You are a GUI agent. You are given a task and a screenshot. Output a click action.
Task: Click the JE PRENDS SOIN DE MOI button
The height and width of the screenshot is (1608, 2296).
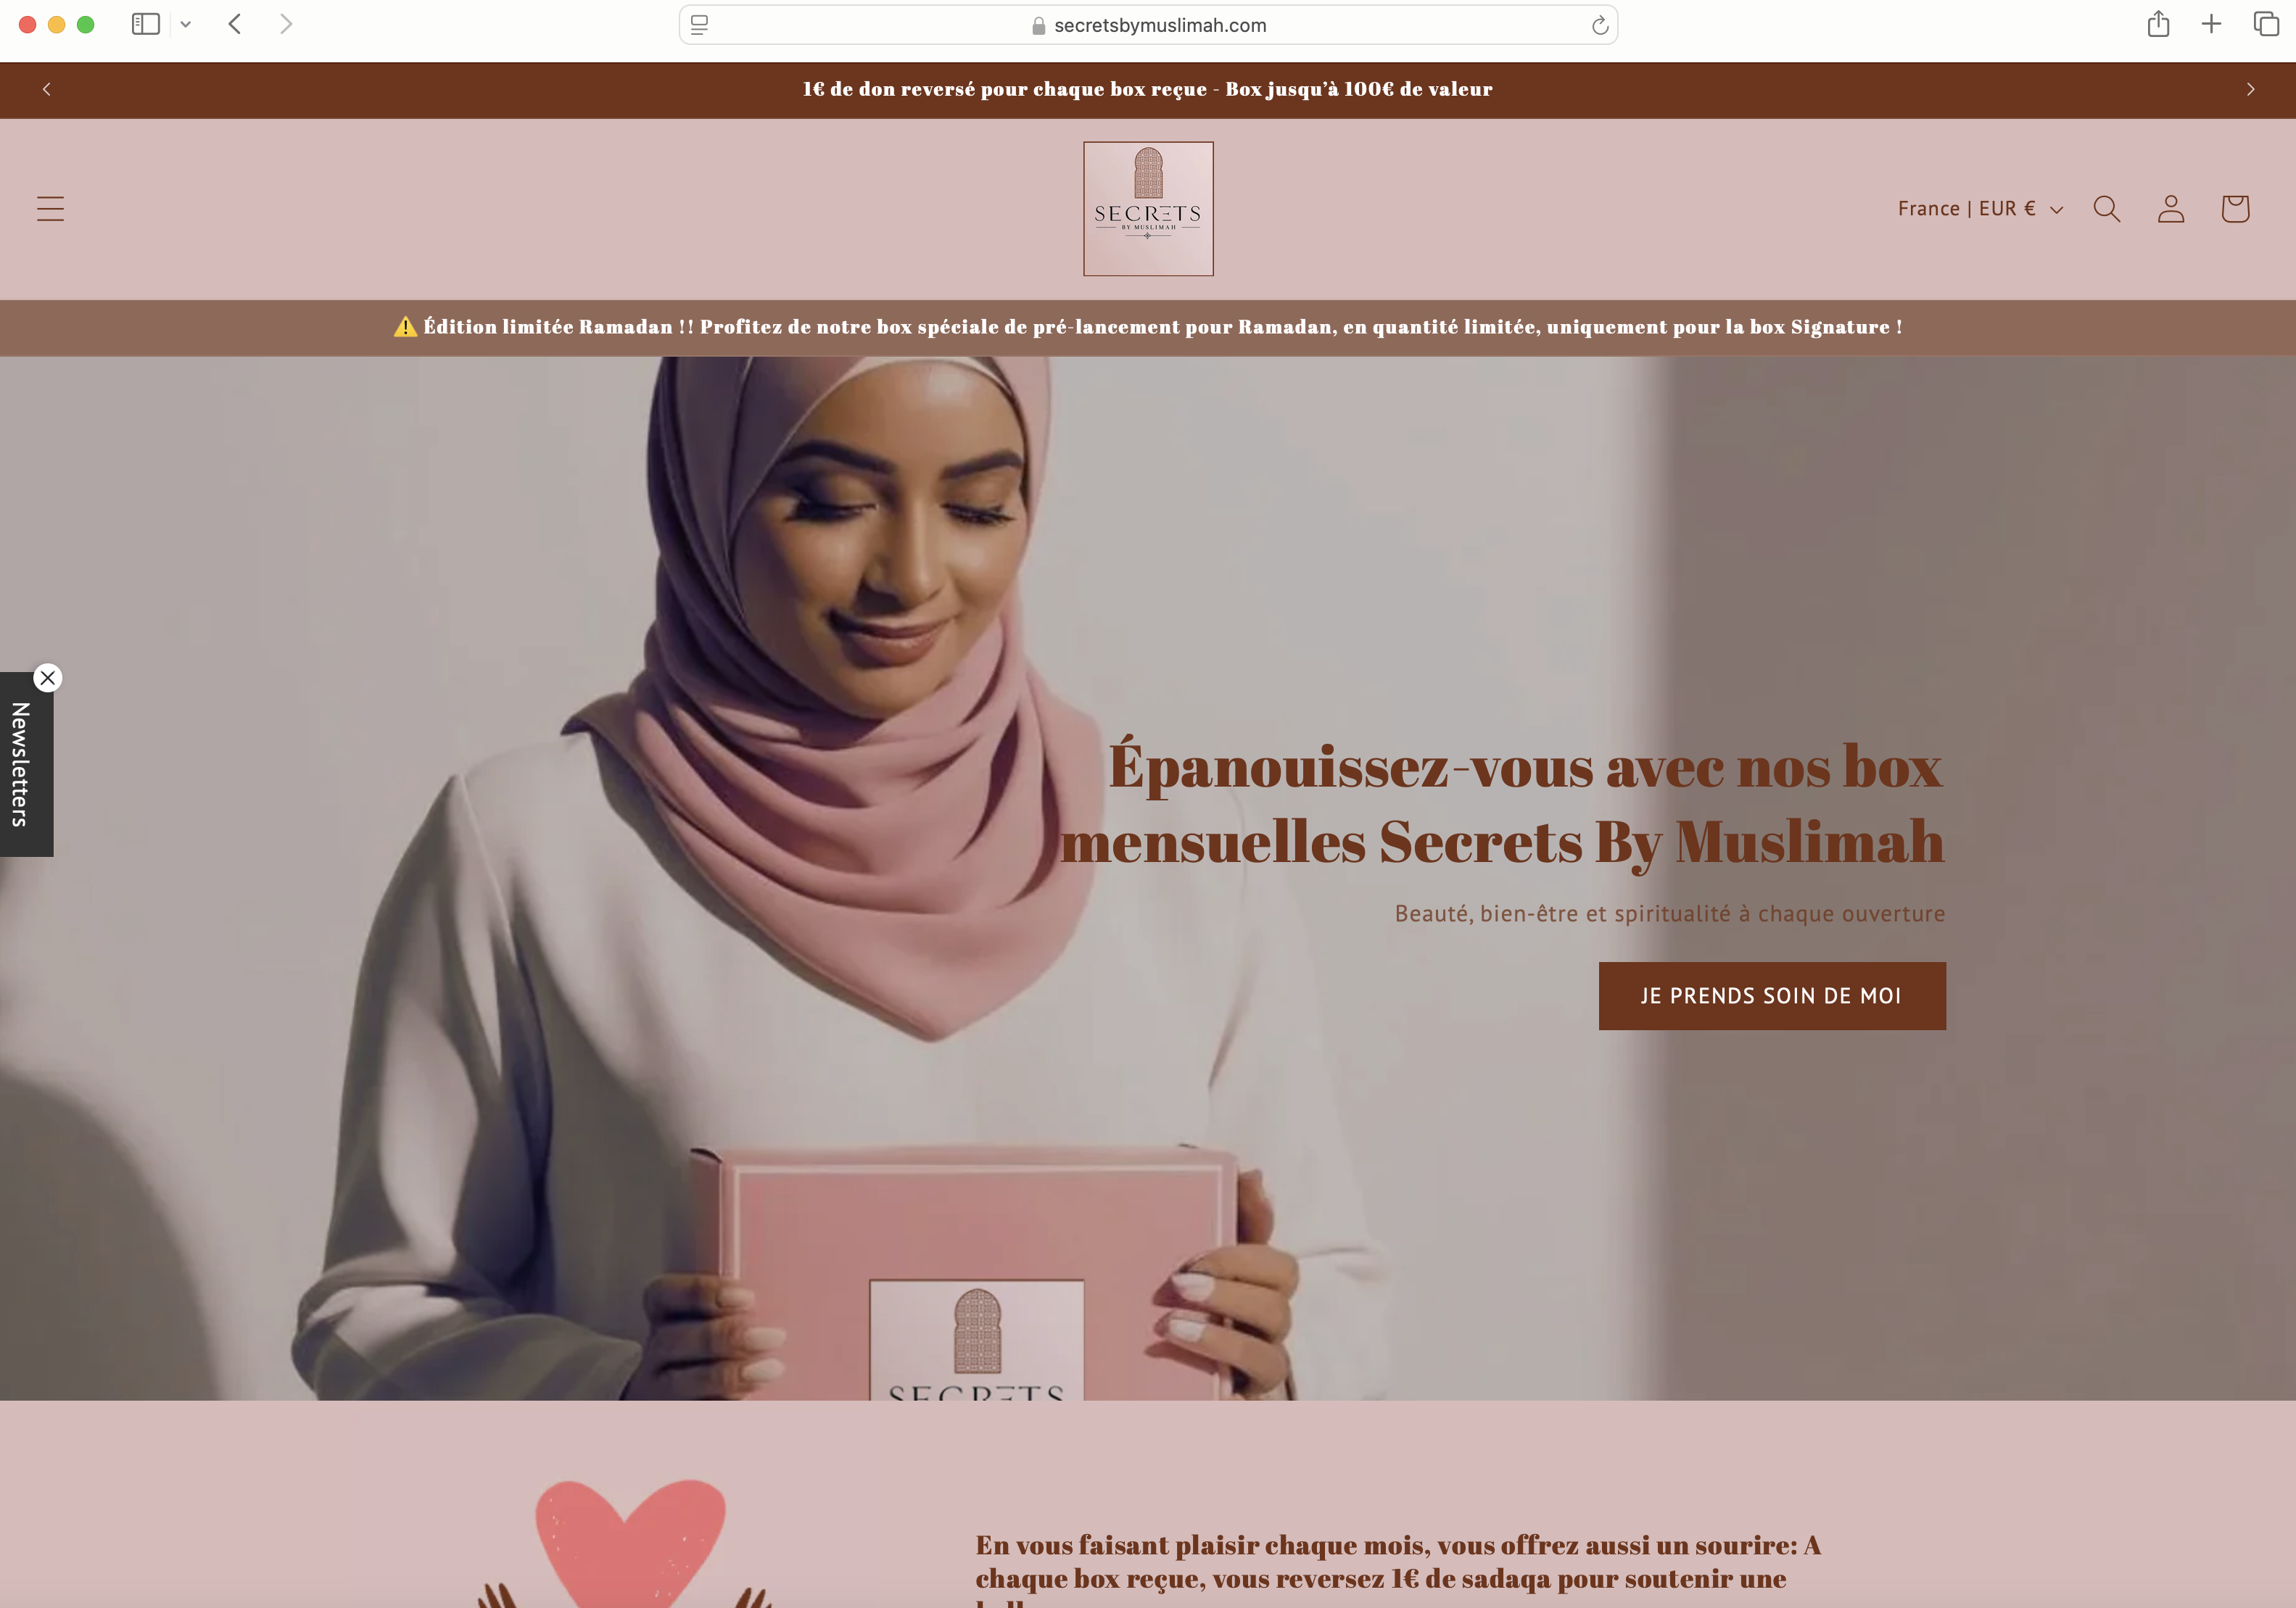click(x=1771, y=996)
